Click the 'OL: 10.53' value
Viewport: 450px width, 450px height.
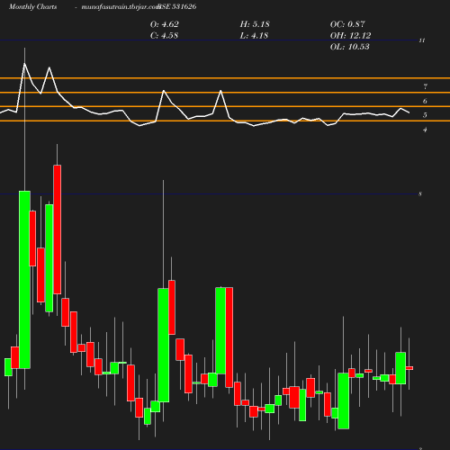(x=350, y=47)
